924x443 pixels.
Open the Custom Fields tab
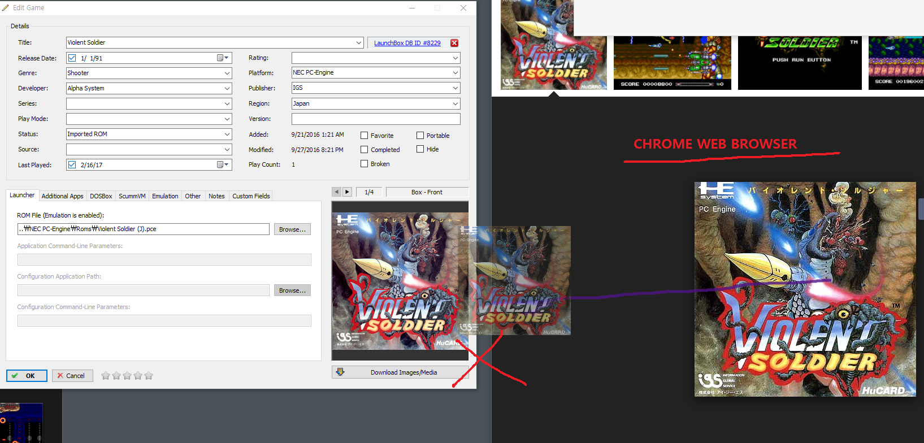(x=251, y=196)
